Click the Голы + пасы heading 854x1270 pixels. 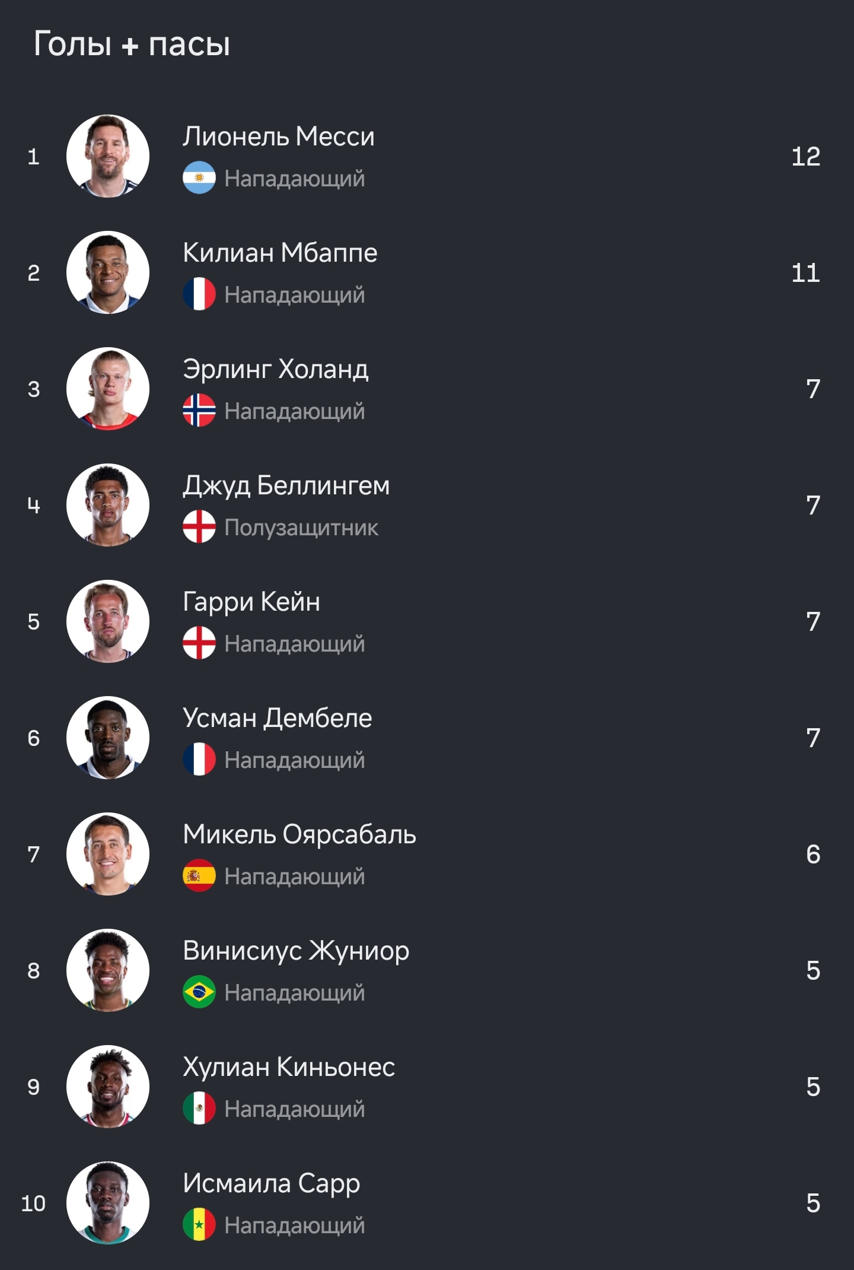pyautogui.click(x=132, y=45)
